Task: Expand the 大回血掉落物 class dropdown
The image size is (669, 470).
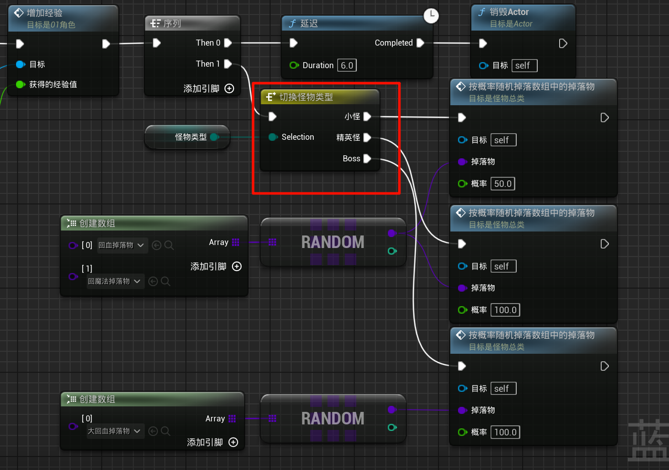Action: tap(114, 431)
